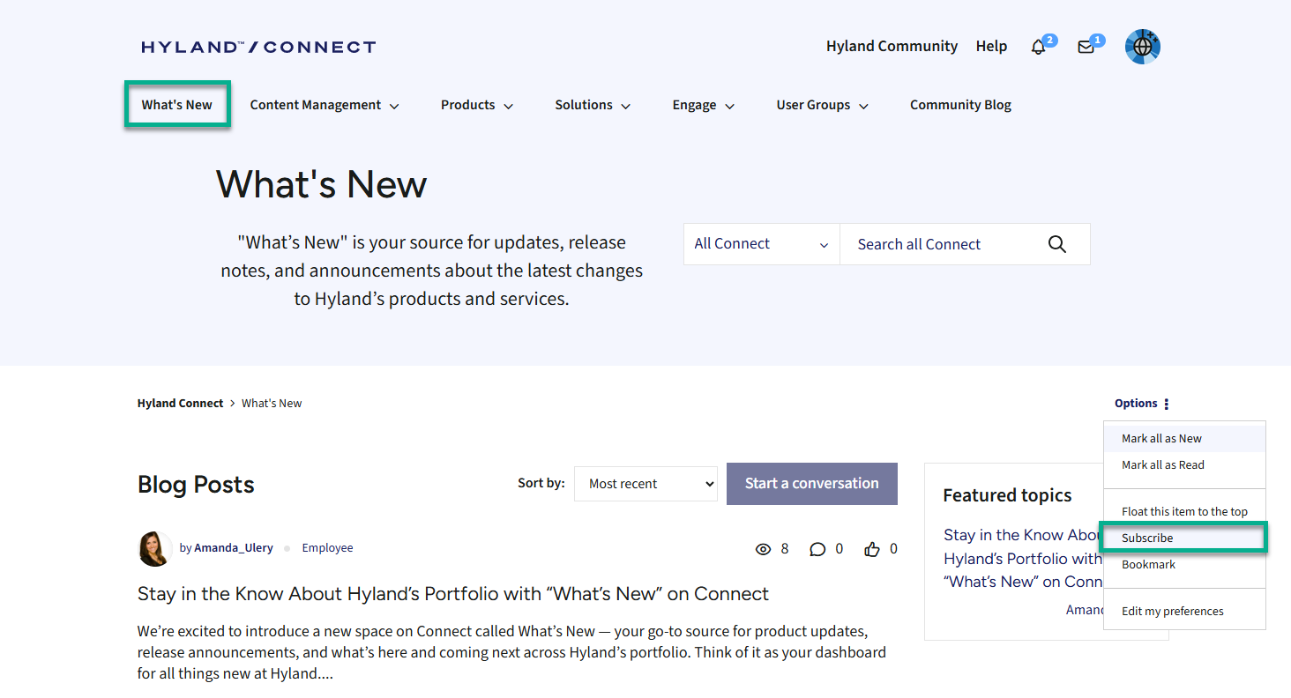The width and height of the screenshot is (1291, 698).
Task: Open the Hyland Community link
Action: click(892, 47)
